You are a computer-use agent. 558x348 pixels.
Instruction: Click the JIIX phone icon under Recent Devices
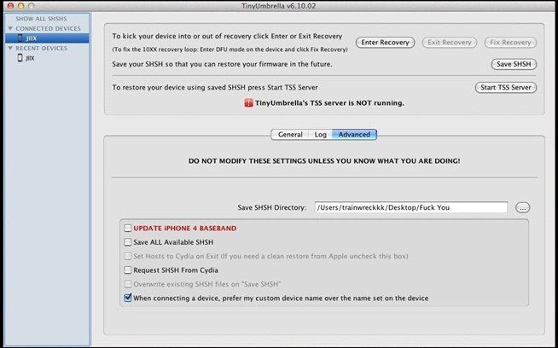click(20, 58)
